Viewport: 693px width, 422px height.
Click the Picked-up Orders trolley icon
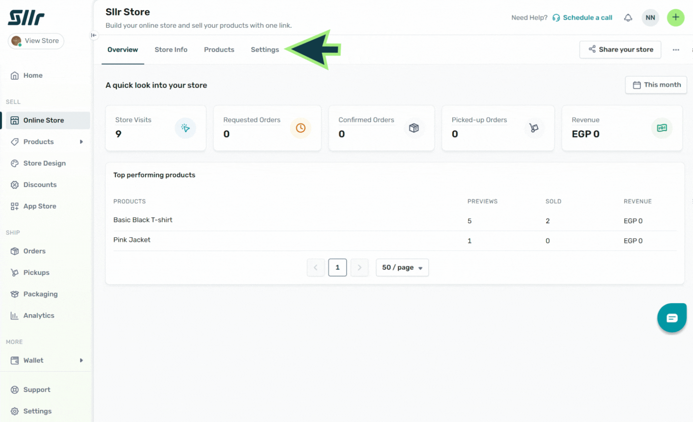534,128
